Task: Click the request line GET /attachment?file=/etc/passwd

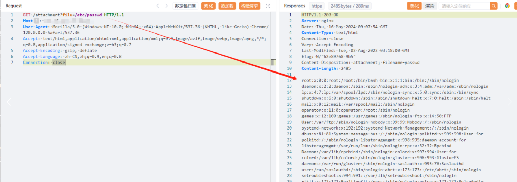Action: pos(73,15)
